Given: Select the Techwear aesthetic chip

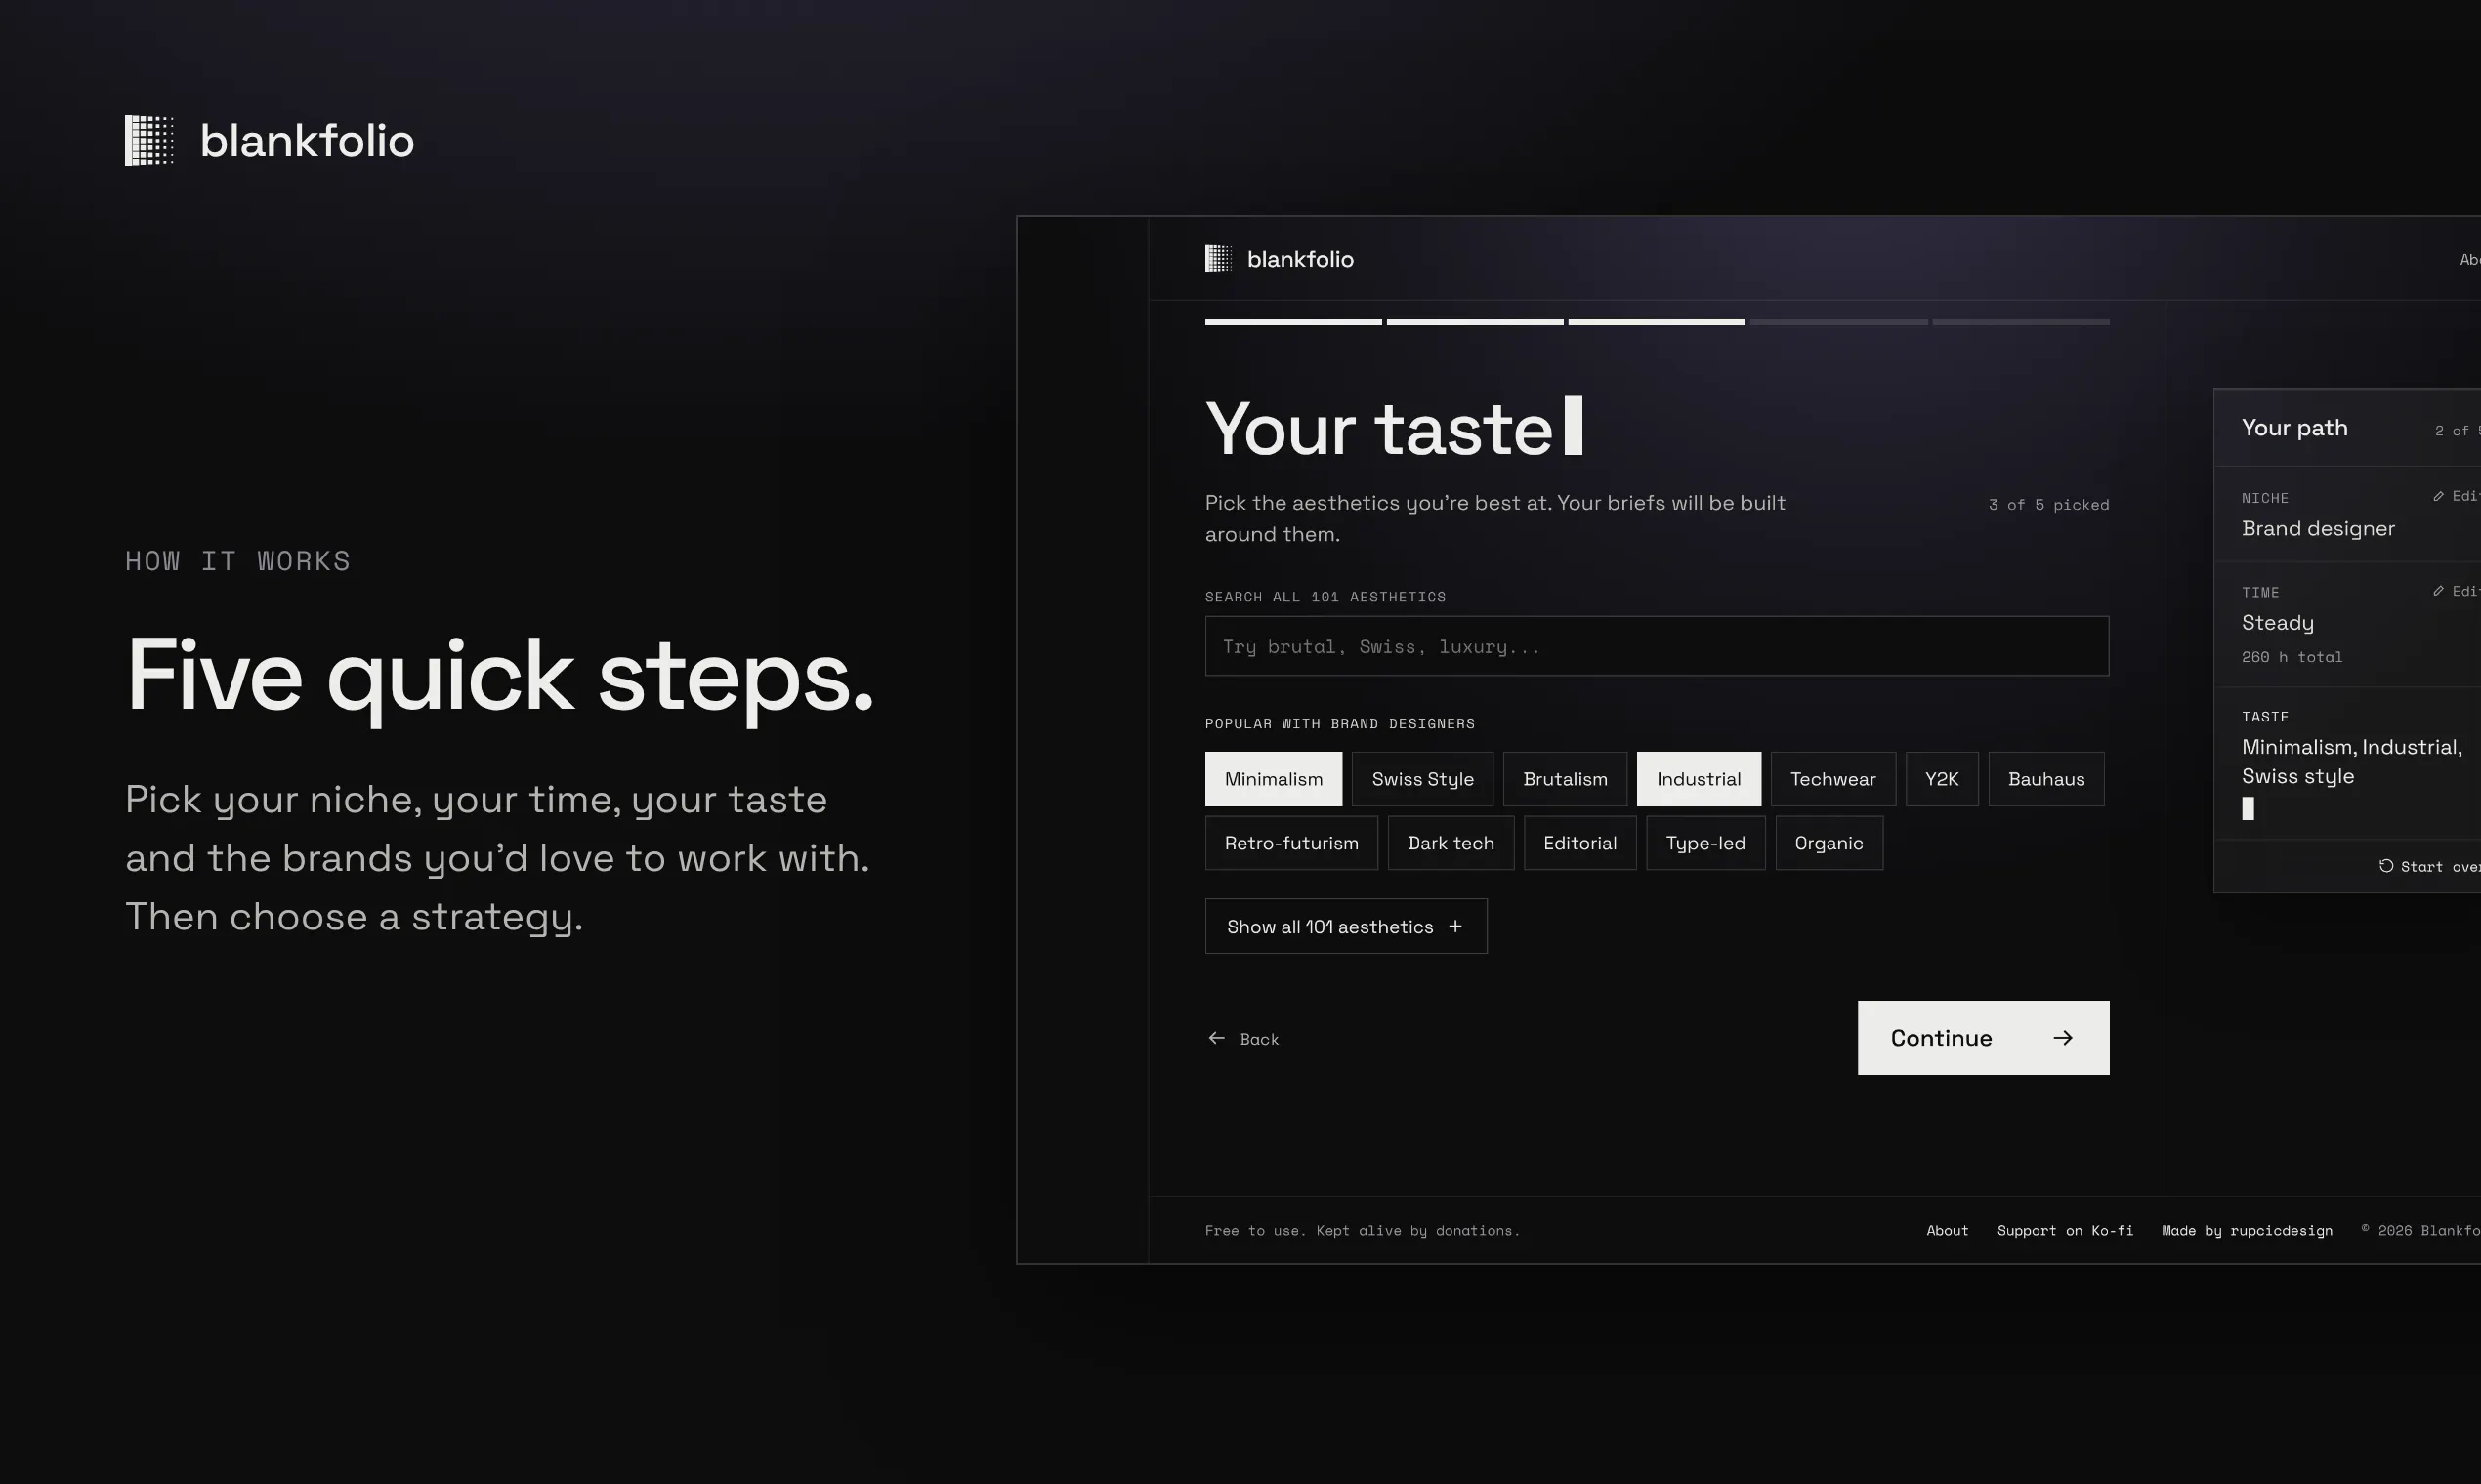Looking at the screenshot, I should tap(1832, 779).
